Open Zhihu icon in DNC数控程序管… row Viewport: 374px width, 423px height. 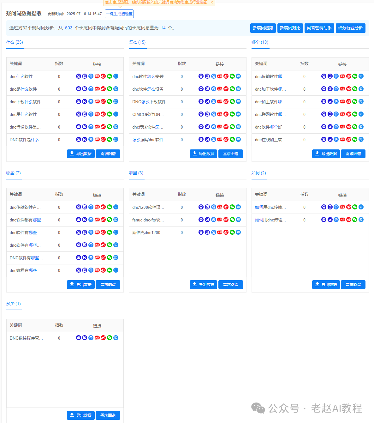[116, 338]
